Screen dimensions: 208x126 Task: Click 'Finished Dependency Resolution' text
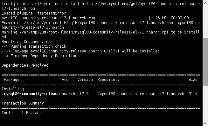[44, 56]
